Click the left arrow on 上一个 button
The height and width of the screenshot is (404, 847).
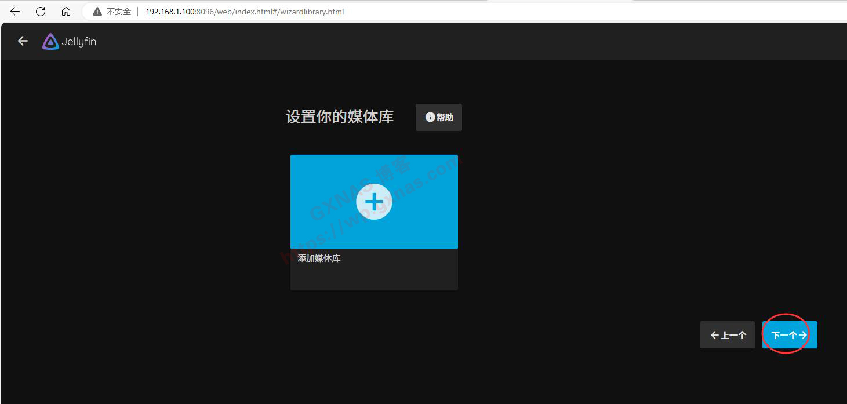[x=714, y=335]
